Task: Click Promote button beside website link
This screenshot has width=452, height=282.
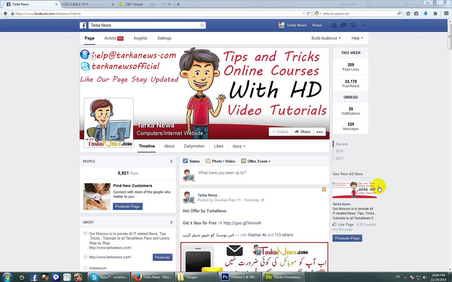Action: tap(163, 257)
